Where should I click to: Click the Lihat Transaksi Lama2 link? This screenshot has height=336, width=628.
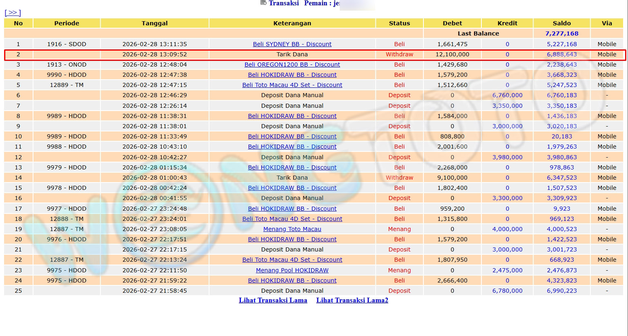click(352, 300)
